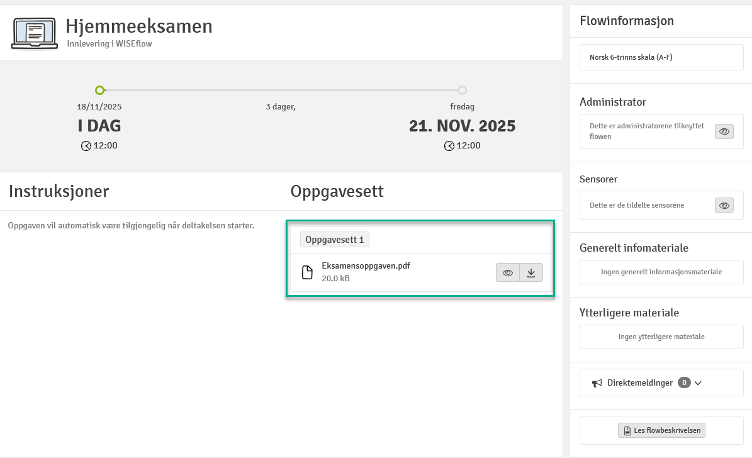Viewport: 752px width, 458px height.
Task: Click the Oppgavesett heading
Action: (337, 191)
